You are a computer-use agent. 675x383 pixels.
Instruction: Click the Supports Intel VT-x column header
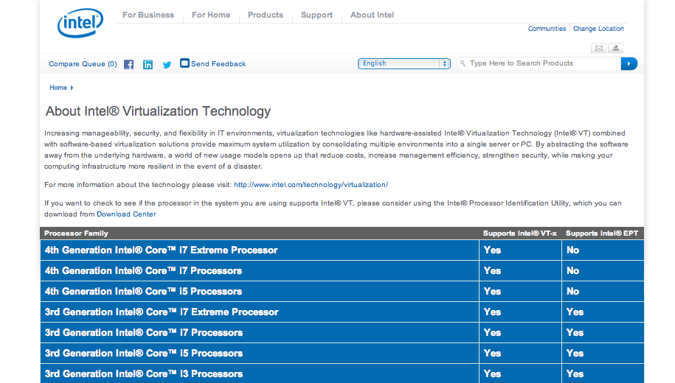coord(519,233)
